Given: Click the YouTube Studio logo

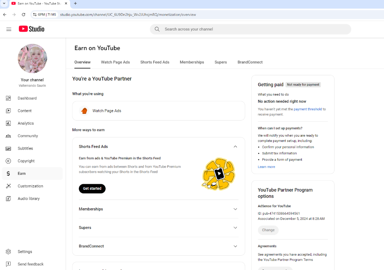Looking at the screenshot, I should (32, 29).
